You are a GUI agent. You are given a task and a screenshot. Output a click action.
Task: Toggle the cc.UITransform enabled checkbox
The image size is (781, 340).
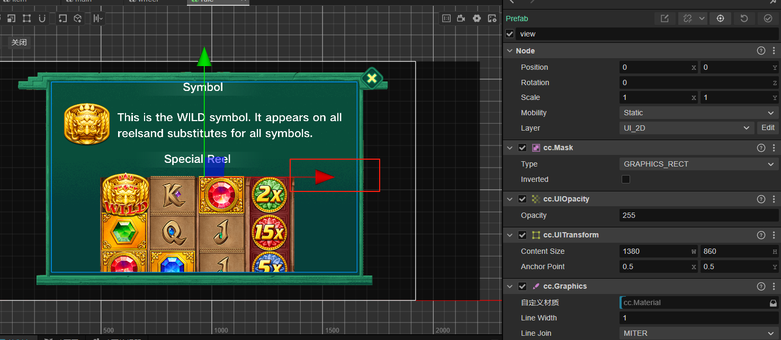(x=522, y=235)
